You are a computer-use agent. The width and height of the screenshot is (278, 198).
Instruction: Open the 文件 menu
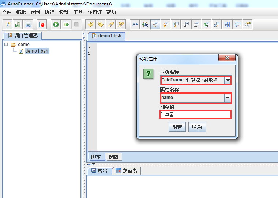click(7, 12)
